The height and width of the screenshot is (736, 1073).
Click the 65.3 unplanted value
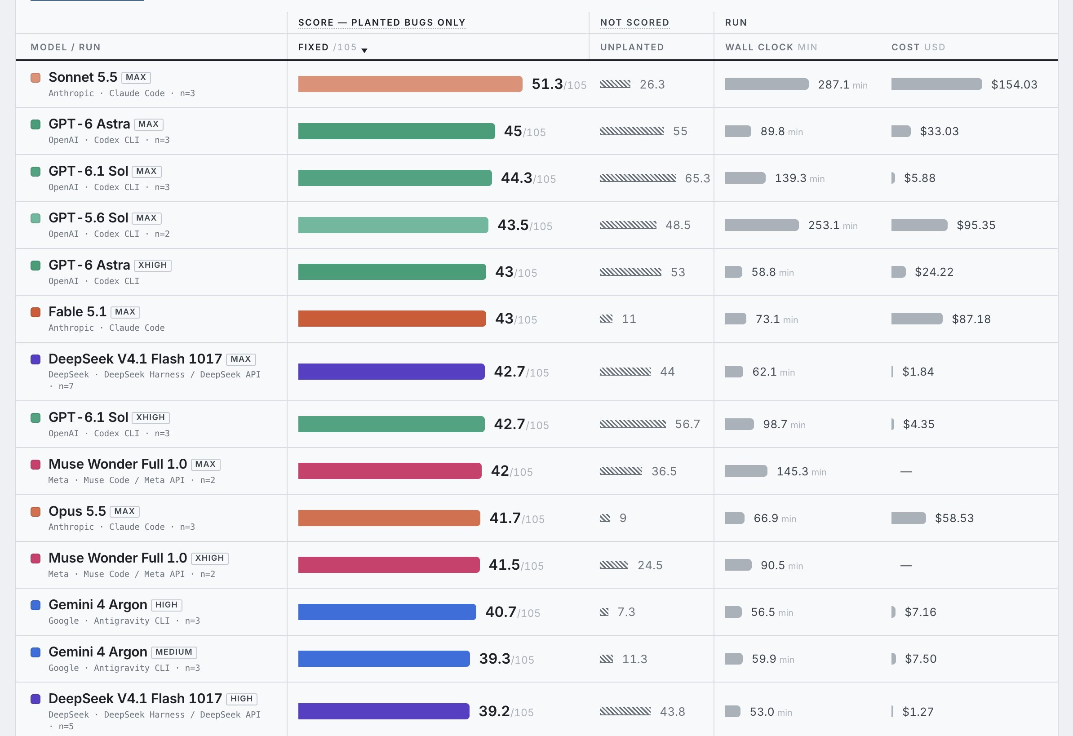(x=697, y=178)
